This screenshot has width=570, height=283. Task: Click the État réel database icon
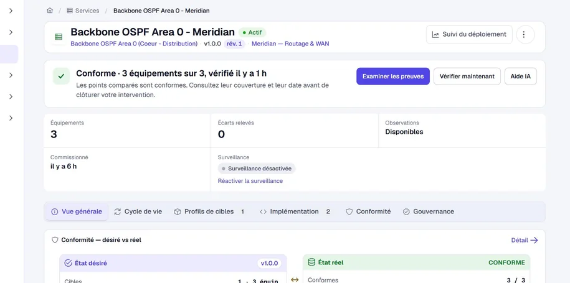pyautogui.click(x=311, y=262)
